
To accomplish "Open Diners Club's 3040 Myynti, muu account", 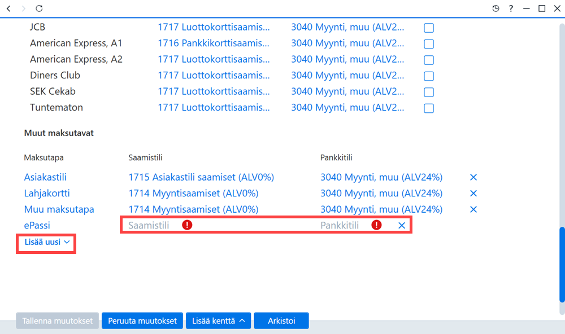I will [347, 75].
